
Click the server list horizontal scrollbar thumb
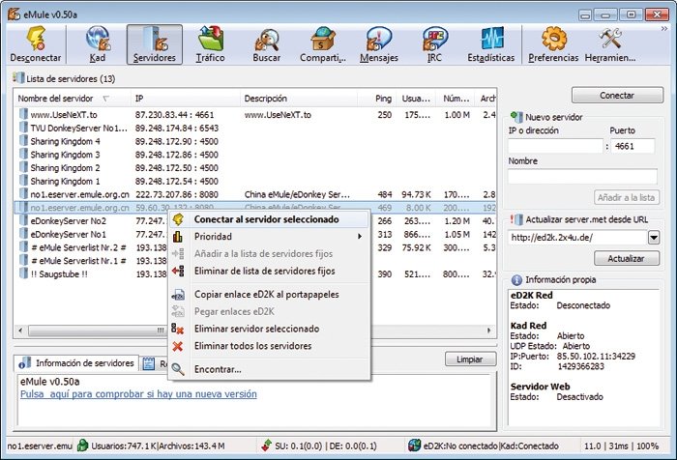[98, 331]
